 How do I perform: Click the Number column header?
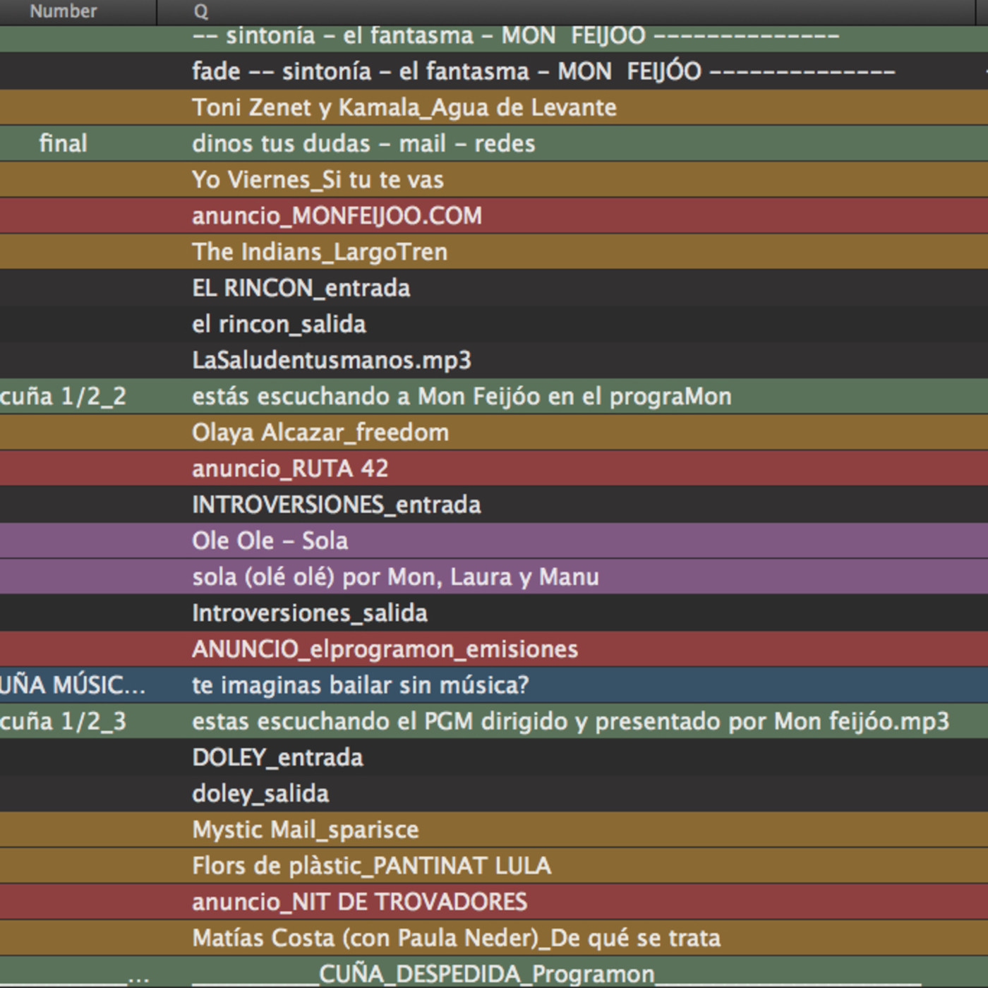64,11
